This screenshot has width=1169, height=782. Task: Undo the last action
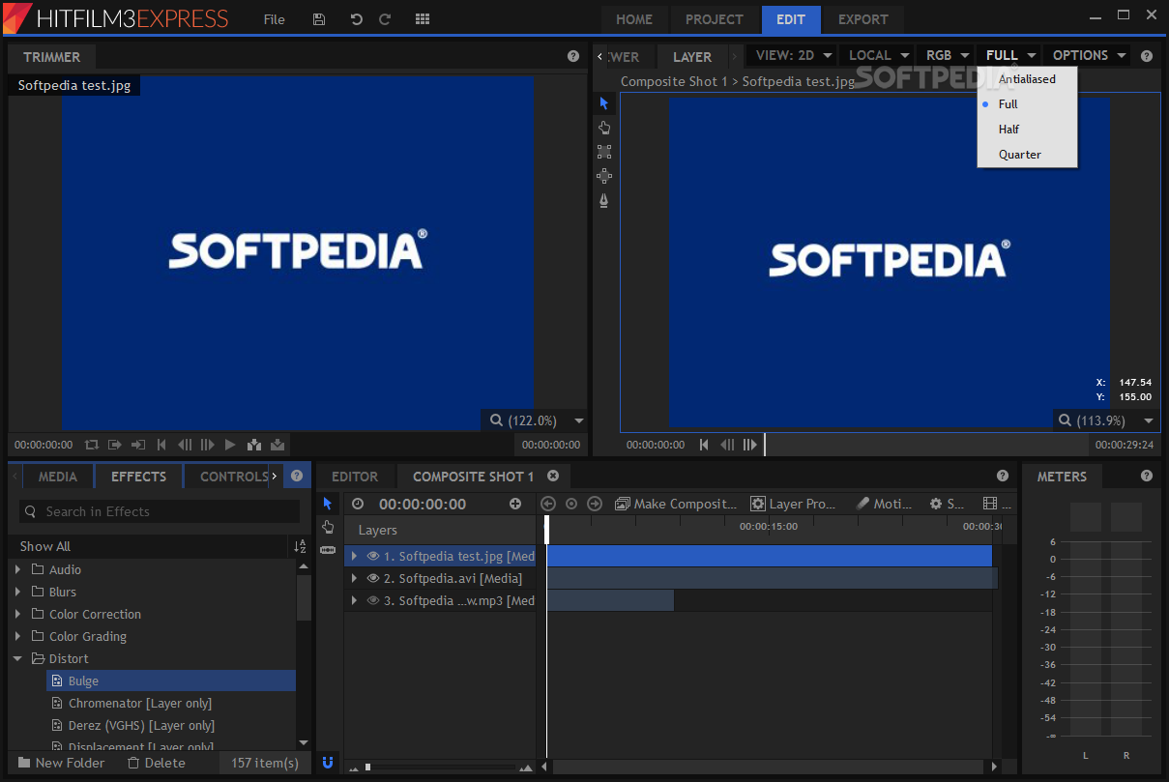pyautogui.click(x=356, y=19)
